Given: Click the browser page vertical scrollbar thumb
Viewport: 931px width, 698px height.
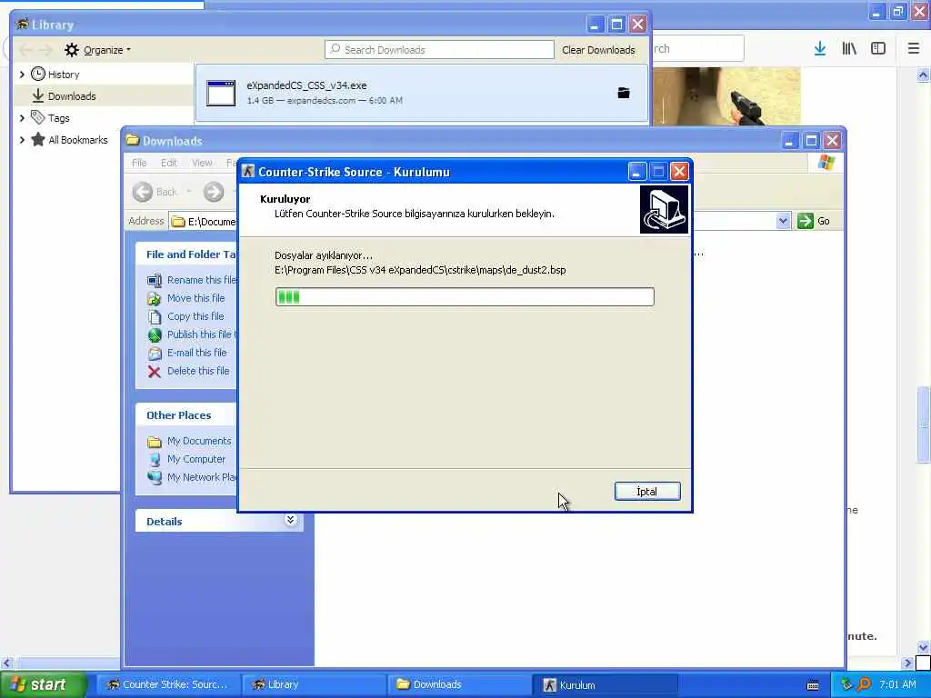Looking at the screenshot, I should point(923,424).
